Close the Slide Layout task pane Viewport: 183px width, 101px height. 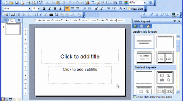pos(179,21)
